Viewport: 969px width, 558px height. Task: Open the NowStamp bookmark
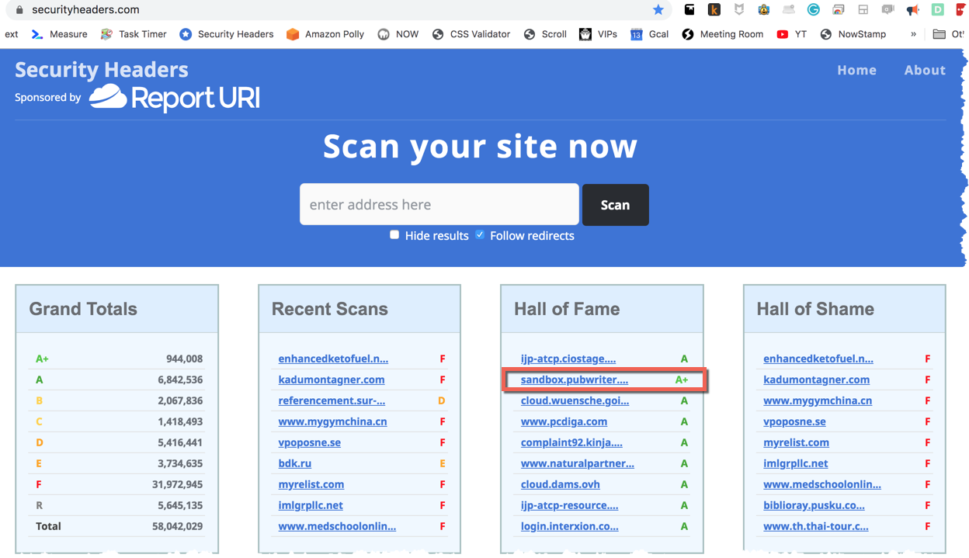tap(853, 34)
